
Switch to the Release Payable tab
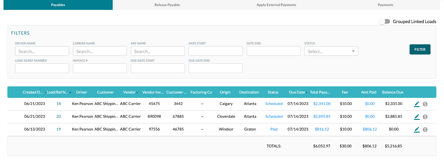pyautogui.click(x=167, y=5)
